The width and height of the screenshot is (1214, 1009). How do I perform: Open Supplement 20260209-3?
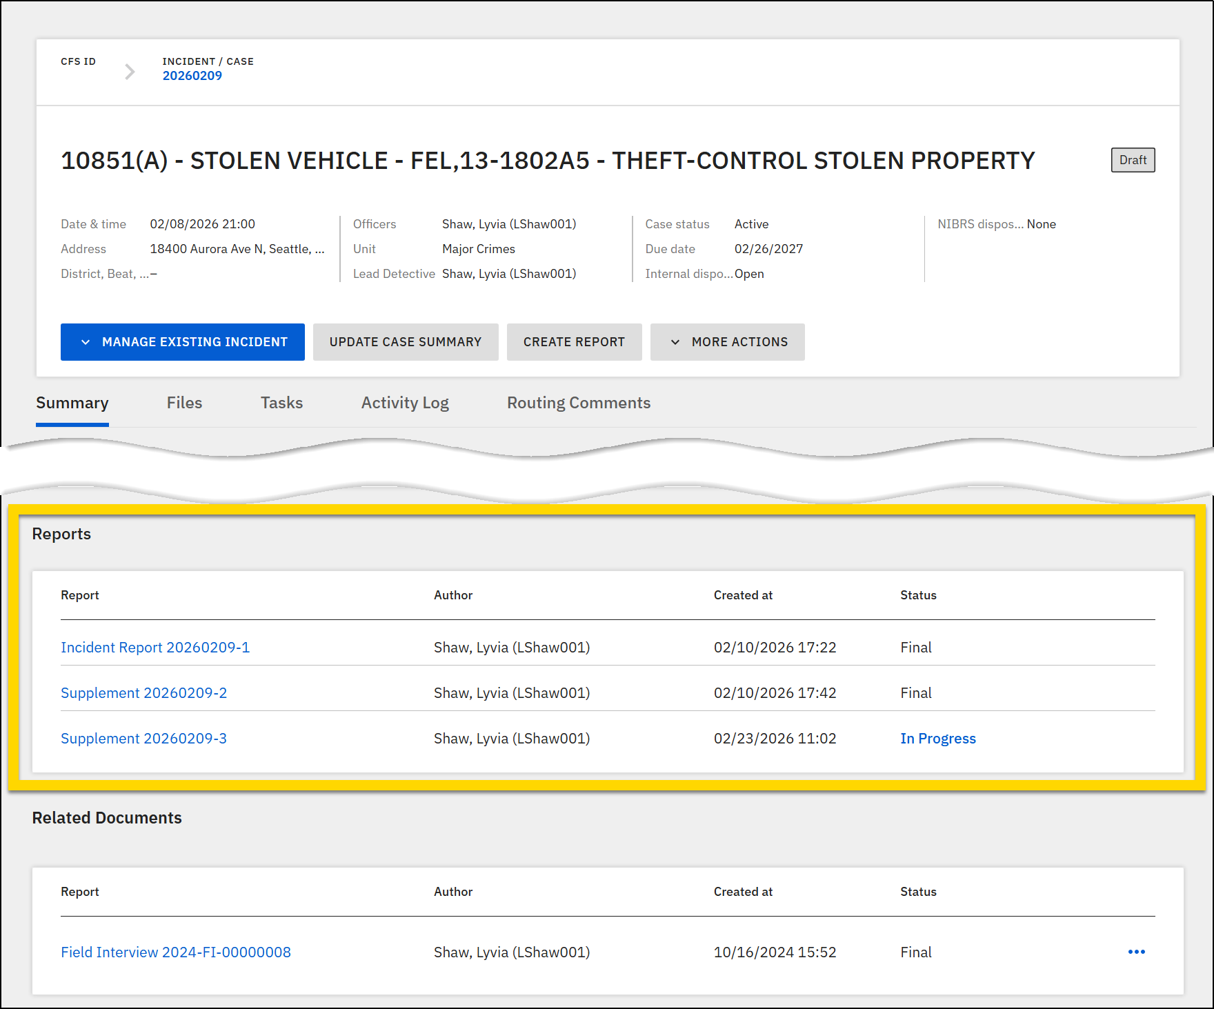143,738
